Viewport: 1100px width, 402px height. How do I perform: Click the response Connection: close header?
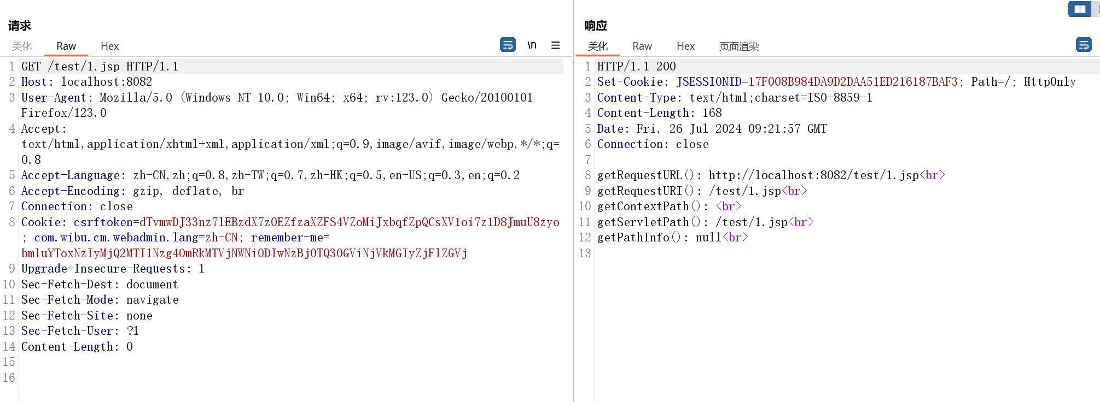653,144
